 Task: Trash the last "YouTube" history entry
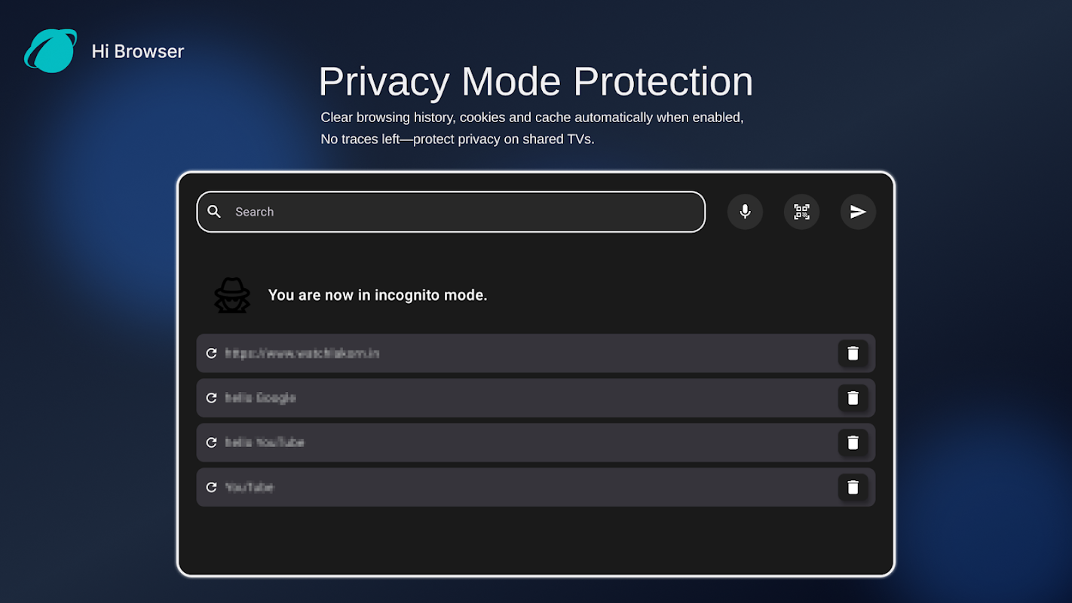point(853,487)
